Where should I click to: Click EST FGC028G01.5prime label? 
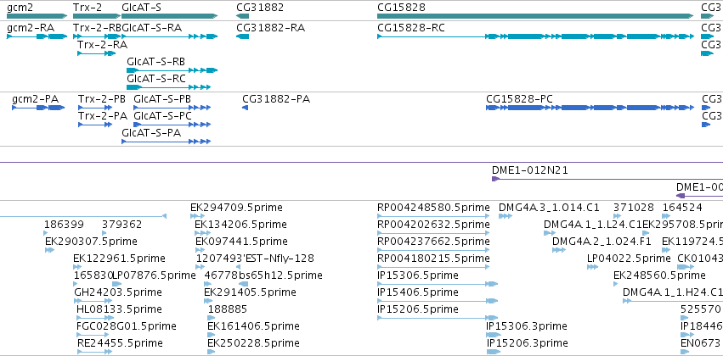pos(127,326)
